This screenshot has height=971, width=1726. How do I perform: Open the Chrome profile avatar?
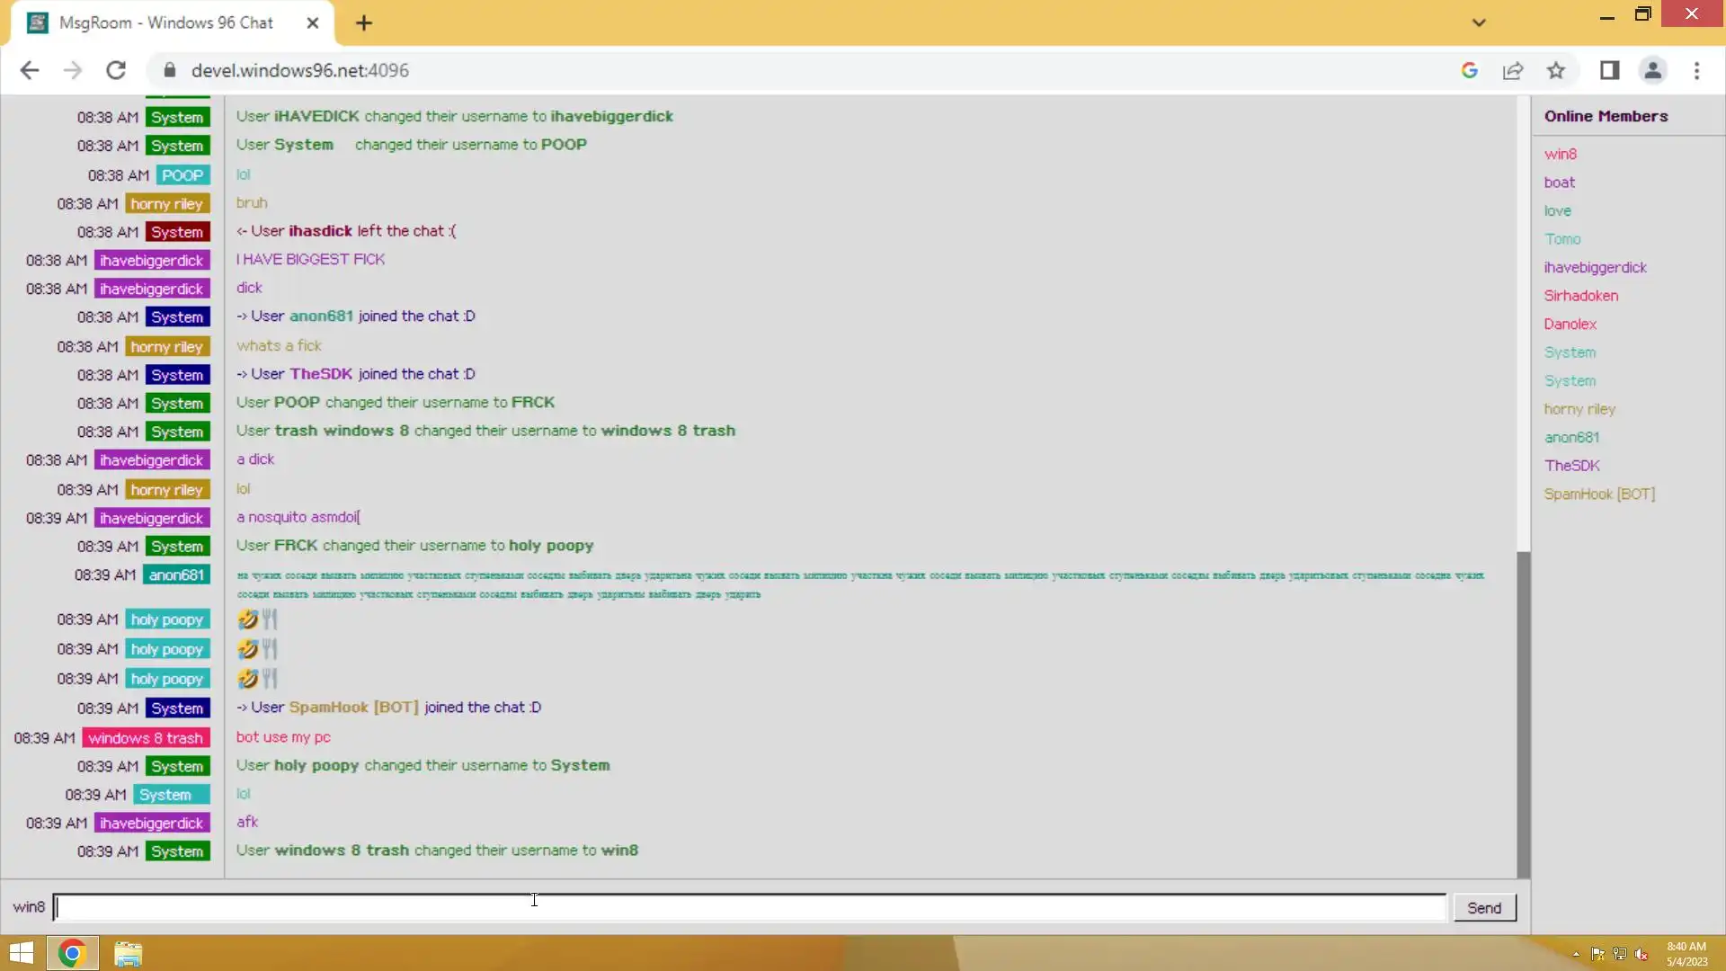pyautogui.click(x=1652, y=70)
